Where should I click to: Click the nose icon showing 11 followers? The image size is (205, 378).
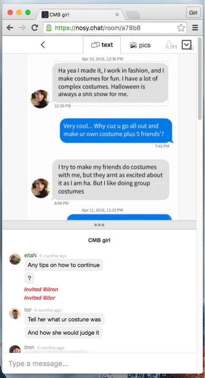pos(171,45)
